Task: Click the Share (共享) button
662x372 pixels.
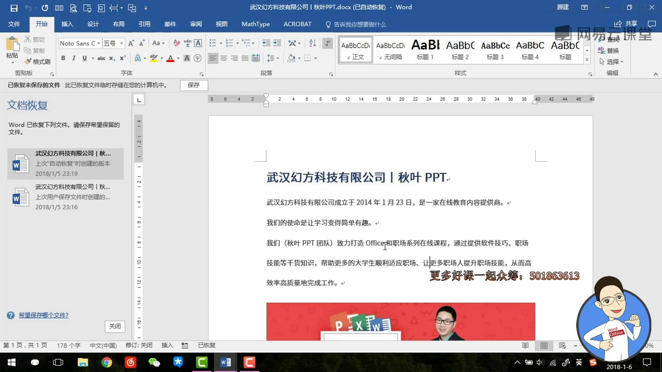Action: click(626, 24)
